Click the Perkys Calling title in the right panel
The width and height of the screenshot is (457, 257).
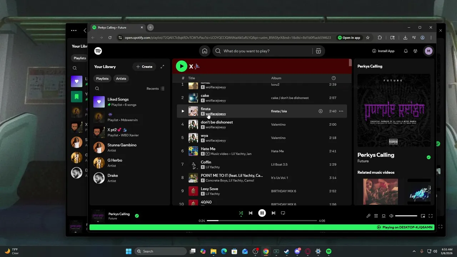[x=376, y=155]
